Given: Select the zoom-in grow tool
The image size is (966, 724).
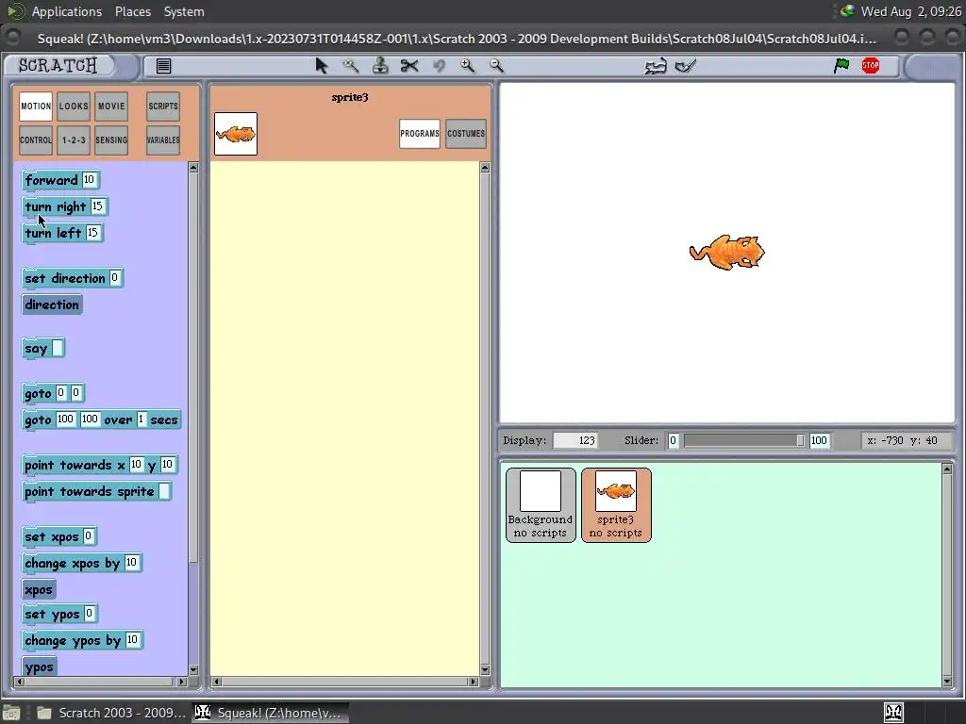Looking at the screenshot, I should point(468,66).
